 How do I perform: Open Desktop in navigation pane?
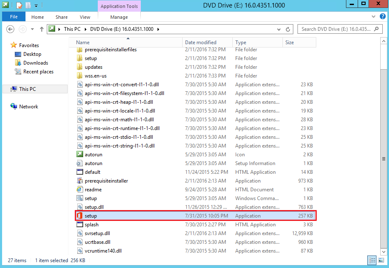coord(32,54)
